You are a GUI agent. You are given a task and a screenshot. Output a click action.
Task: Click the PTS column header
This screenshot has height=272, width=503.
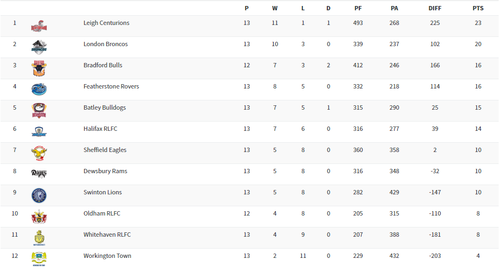point(478,9)
